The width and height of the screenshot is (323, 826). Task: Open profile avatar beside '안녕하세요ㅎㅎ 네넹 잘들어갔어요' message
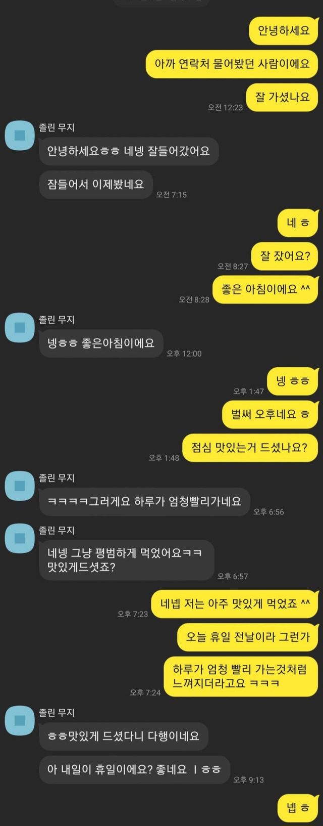point(20,135)
